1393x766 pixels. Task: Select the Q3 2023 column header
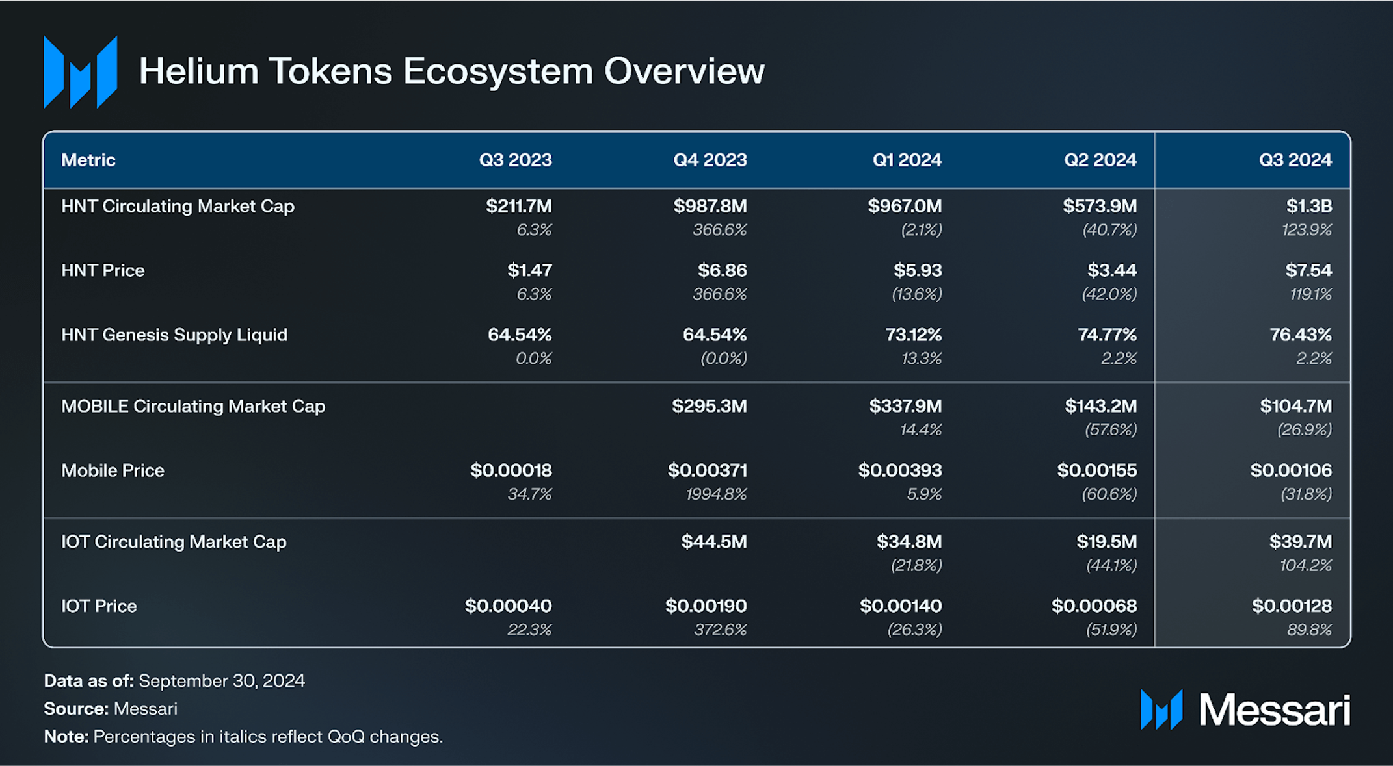pyautogui.click(x=516, y=160)
